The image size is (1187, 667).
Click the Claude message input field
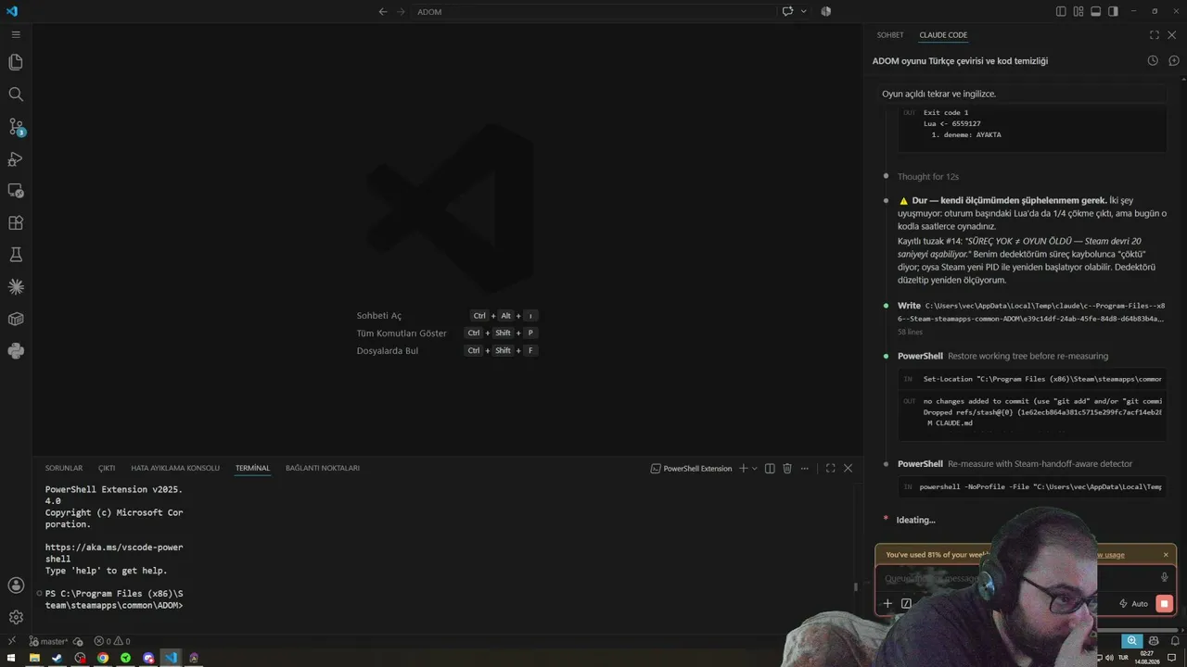click(x=1016, y=578)
